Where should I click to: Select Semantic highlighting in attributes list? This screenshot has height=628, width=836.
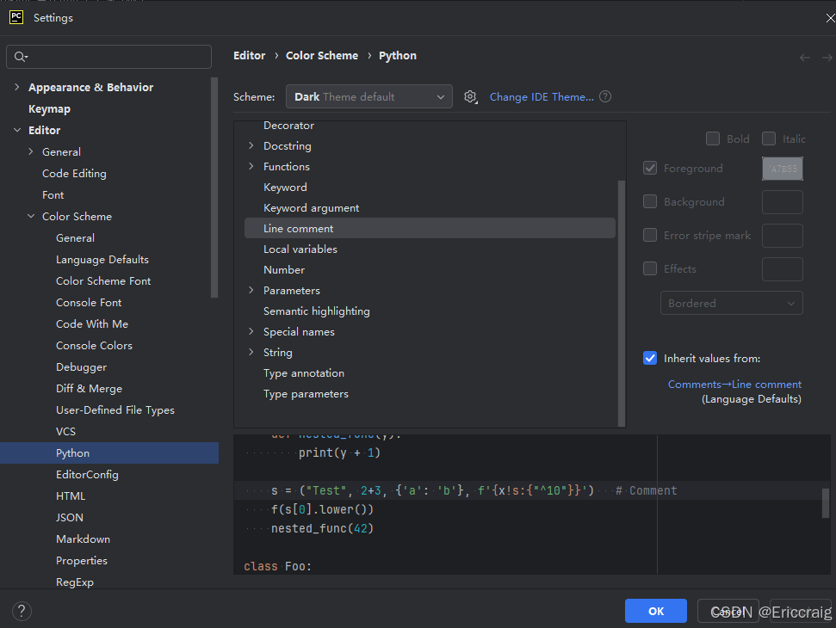317,311
